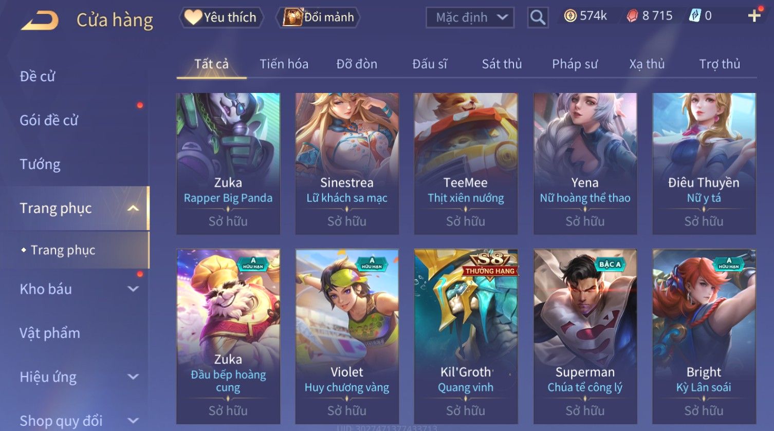Select Superman Chúa tể công lý skin
Image resolution: width=774 pixels, height=431 pixels.
(x=585, y=336)
